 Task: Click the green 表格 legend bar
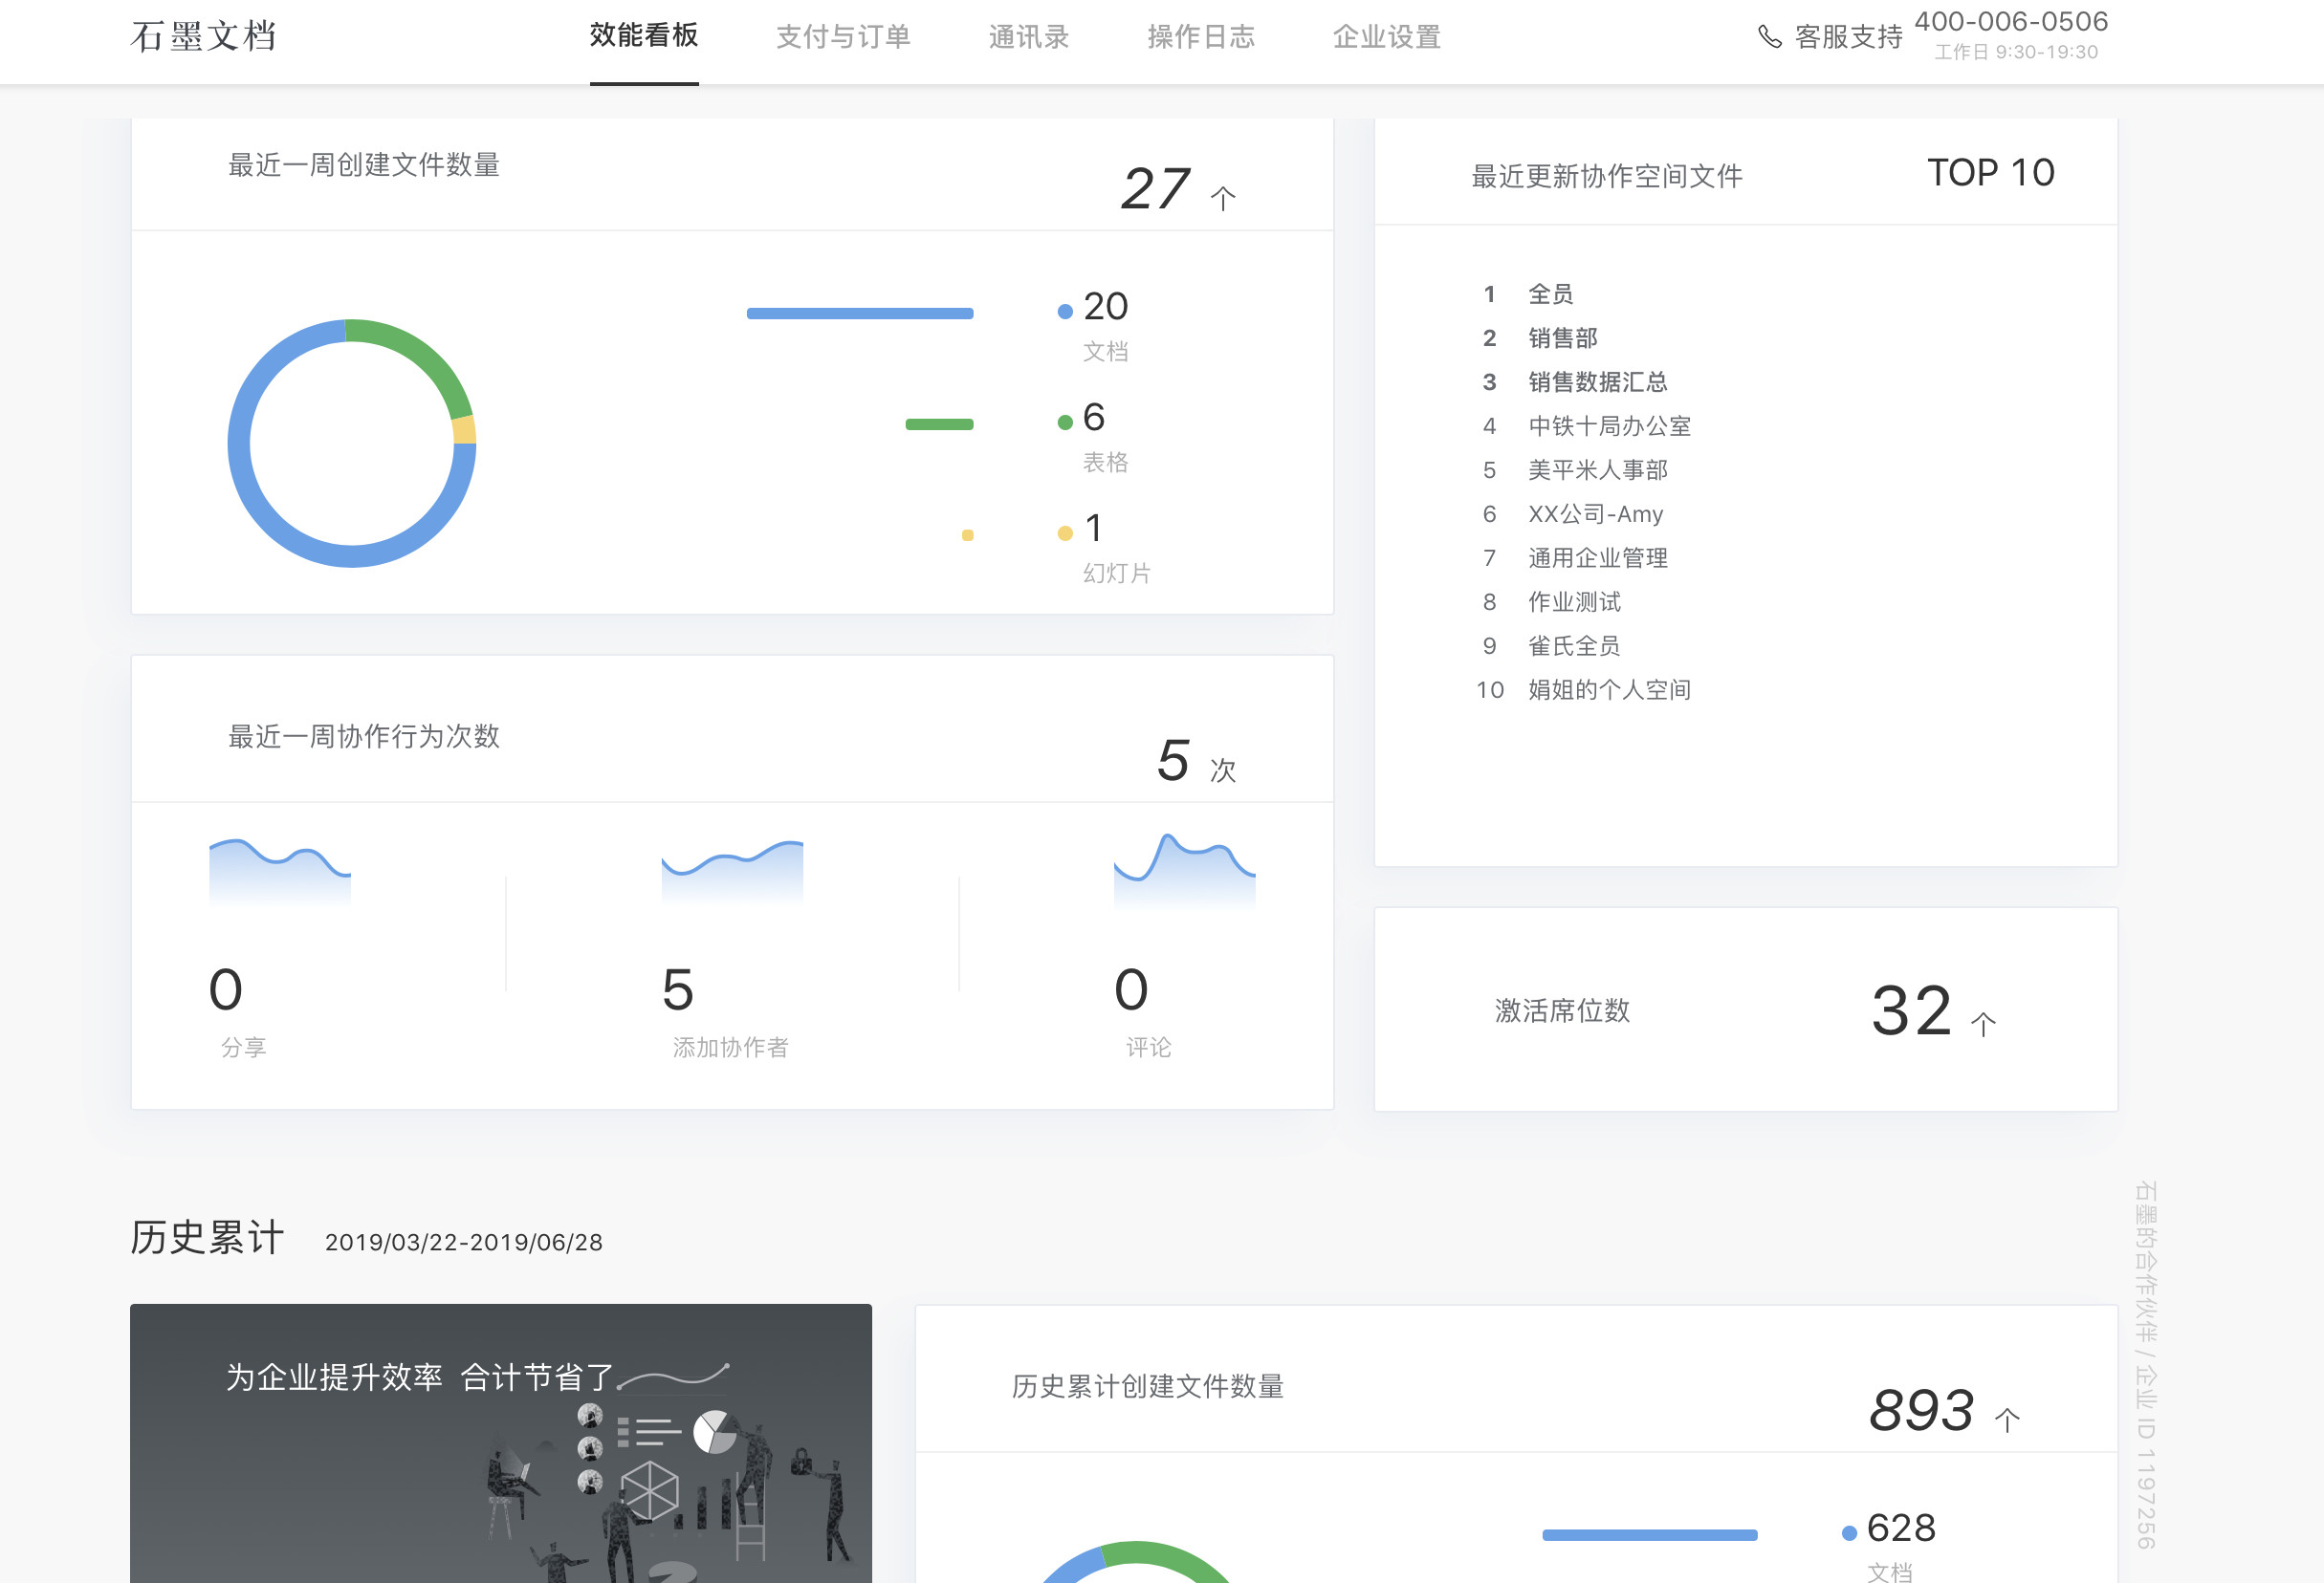point(939,424)
